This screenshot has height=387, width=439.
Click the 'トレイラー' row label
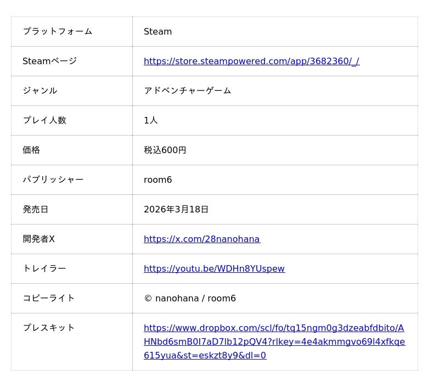[x=44, y=269]
